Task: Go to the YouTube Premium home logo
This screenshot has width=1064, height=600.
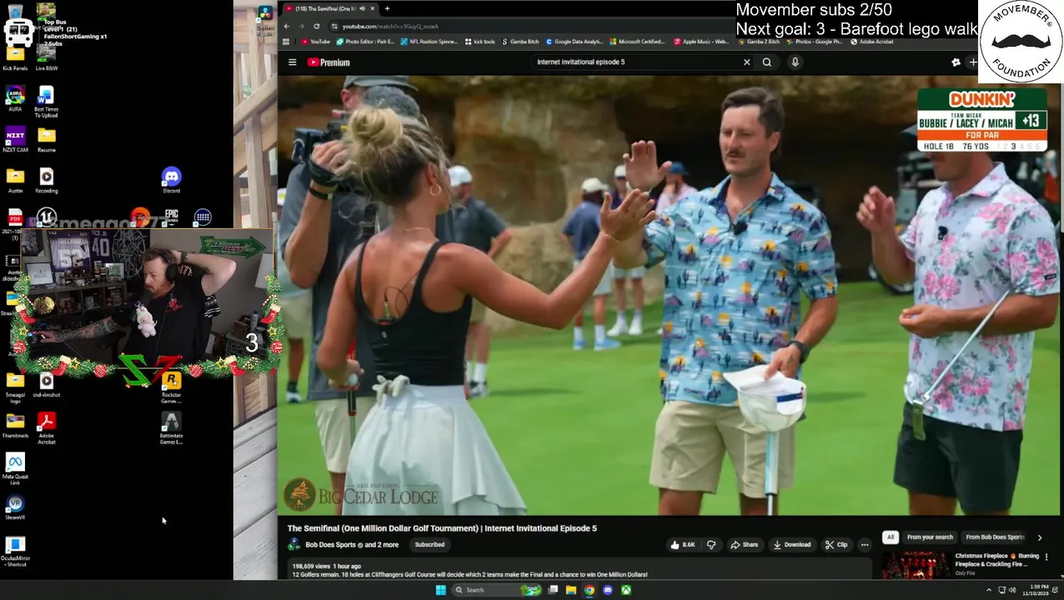Action: coord(329,62)
